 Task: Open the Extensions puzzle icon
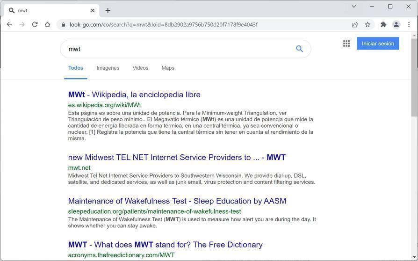coord(383,24)
